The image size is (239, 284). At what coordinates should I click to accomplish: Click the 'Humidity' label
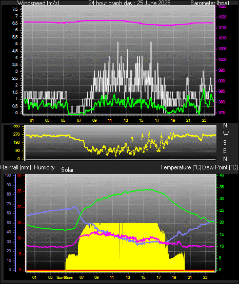(44, 167)
